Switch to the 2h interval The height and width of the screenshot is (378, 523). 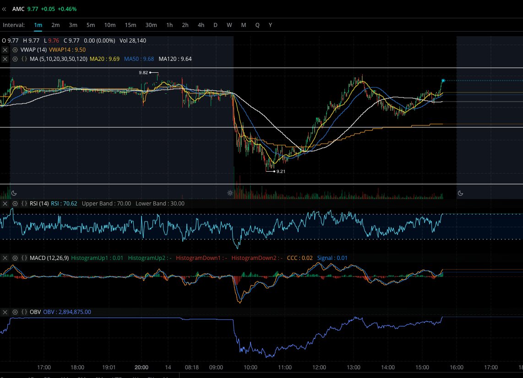tap(185, 25)
